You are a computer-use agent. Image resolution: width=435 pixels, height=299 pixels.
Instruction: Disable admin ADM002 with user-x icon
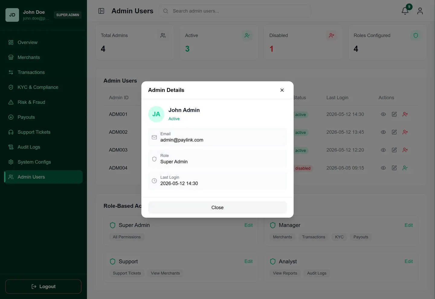coord(405,132)
